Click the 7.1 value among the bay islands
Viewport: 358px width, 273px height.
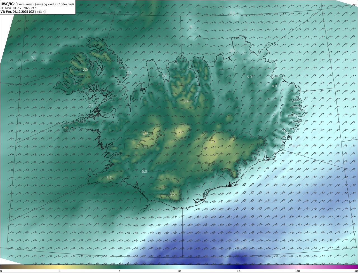click(x=91, y=106)
